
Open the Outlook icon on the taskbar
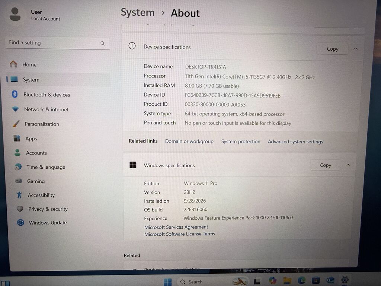click(330, 280)
